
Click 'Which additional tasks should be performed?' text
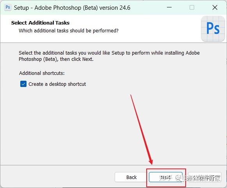pyautogui.click(x=69, y=31)
